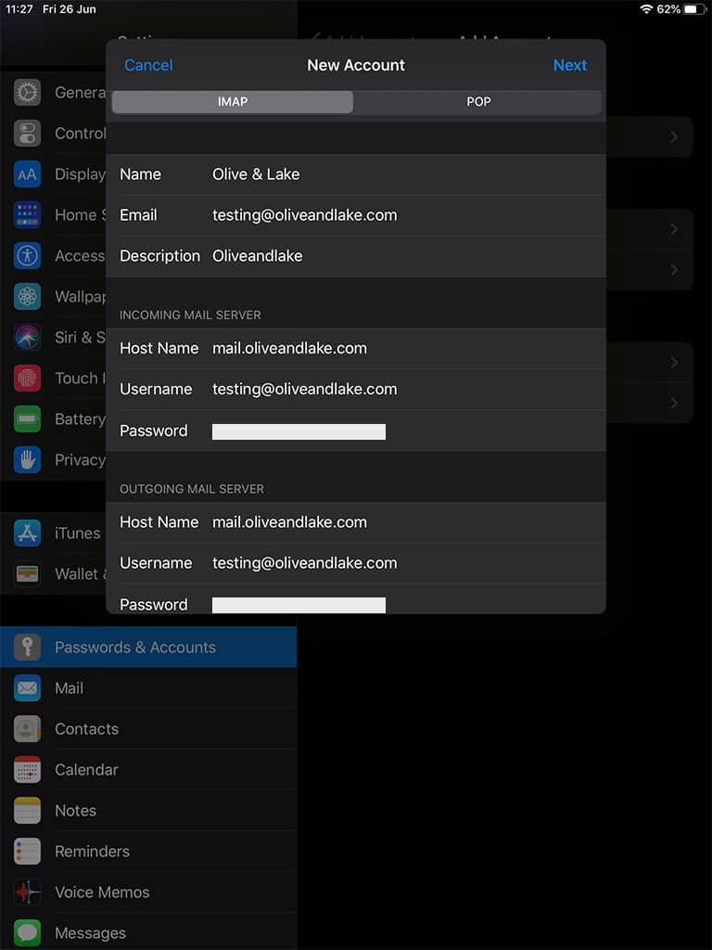Open the Calendar settings row
The height and width of the screenshot is (950, 712).
pos(148,769)
